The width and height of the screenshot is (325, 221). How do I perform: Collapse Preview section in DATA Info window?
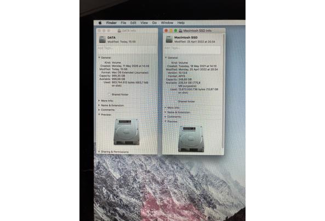99,114
